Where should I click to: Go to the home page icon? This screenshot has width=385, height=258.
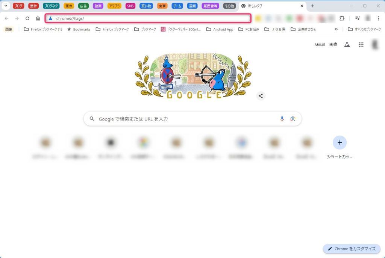click(38, 18)
